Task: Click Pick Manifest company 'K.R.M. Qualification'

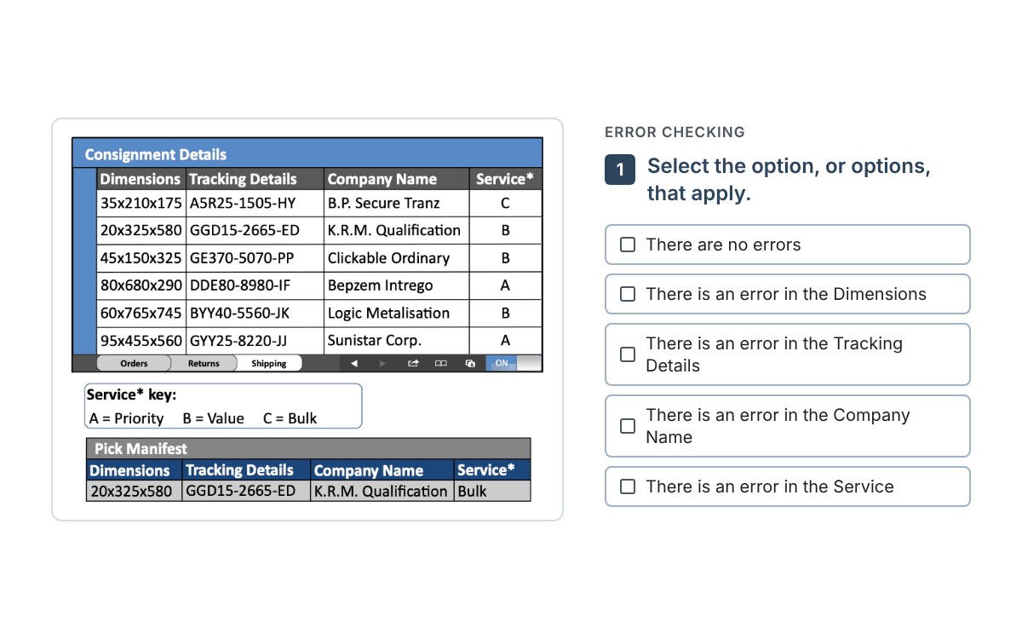Action: point(382,491)
